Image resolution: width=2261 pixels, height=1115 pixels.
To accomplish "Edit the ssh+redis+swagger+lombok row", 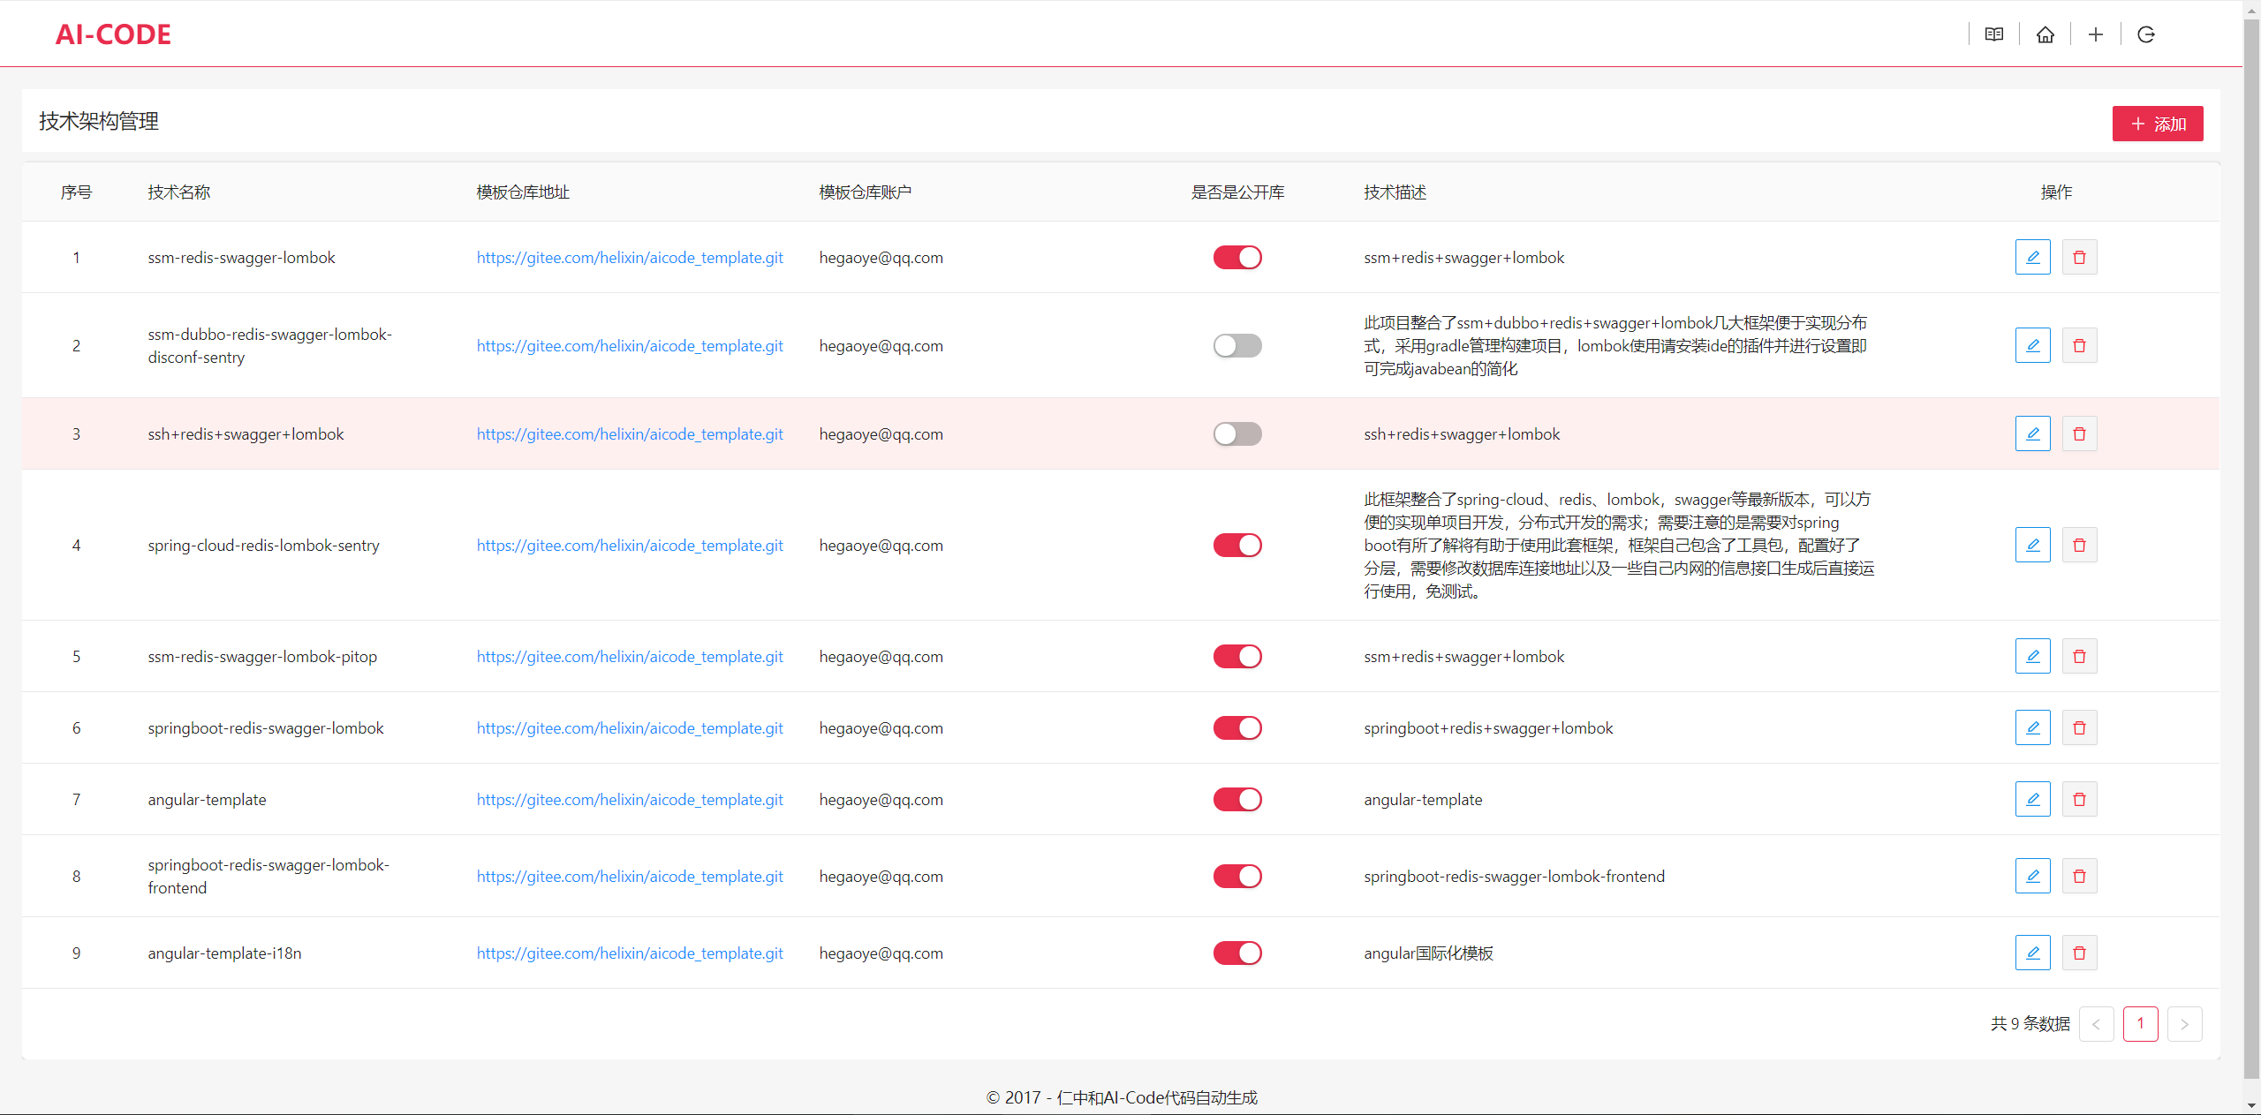I will [x=2032, y=433].
